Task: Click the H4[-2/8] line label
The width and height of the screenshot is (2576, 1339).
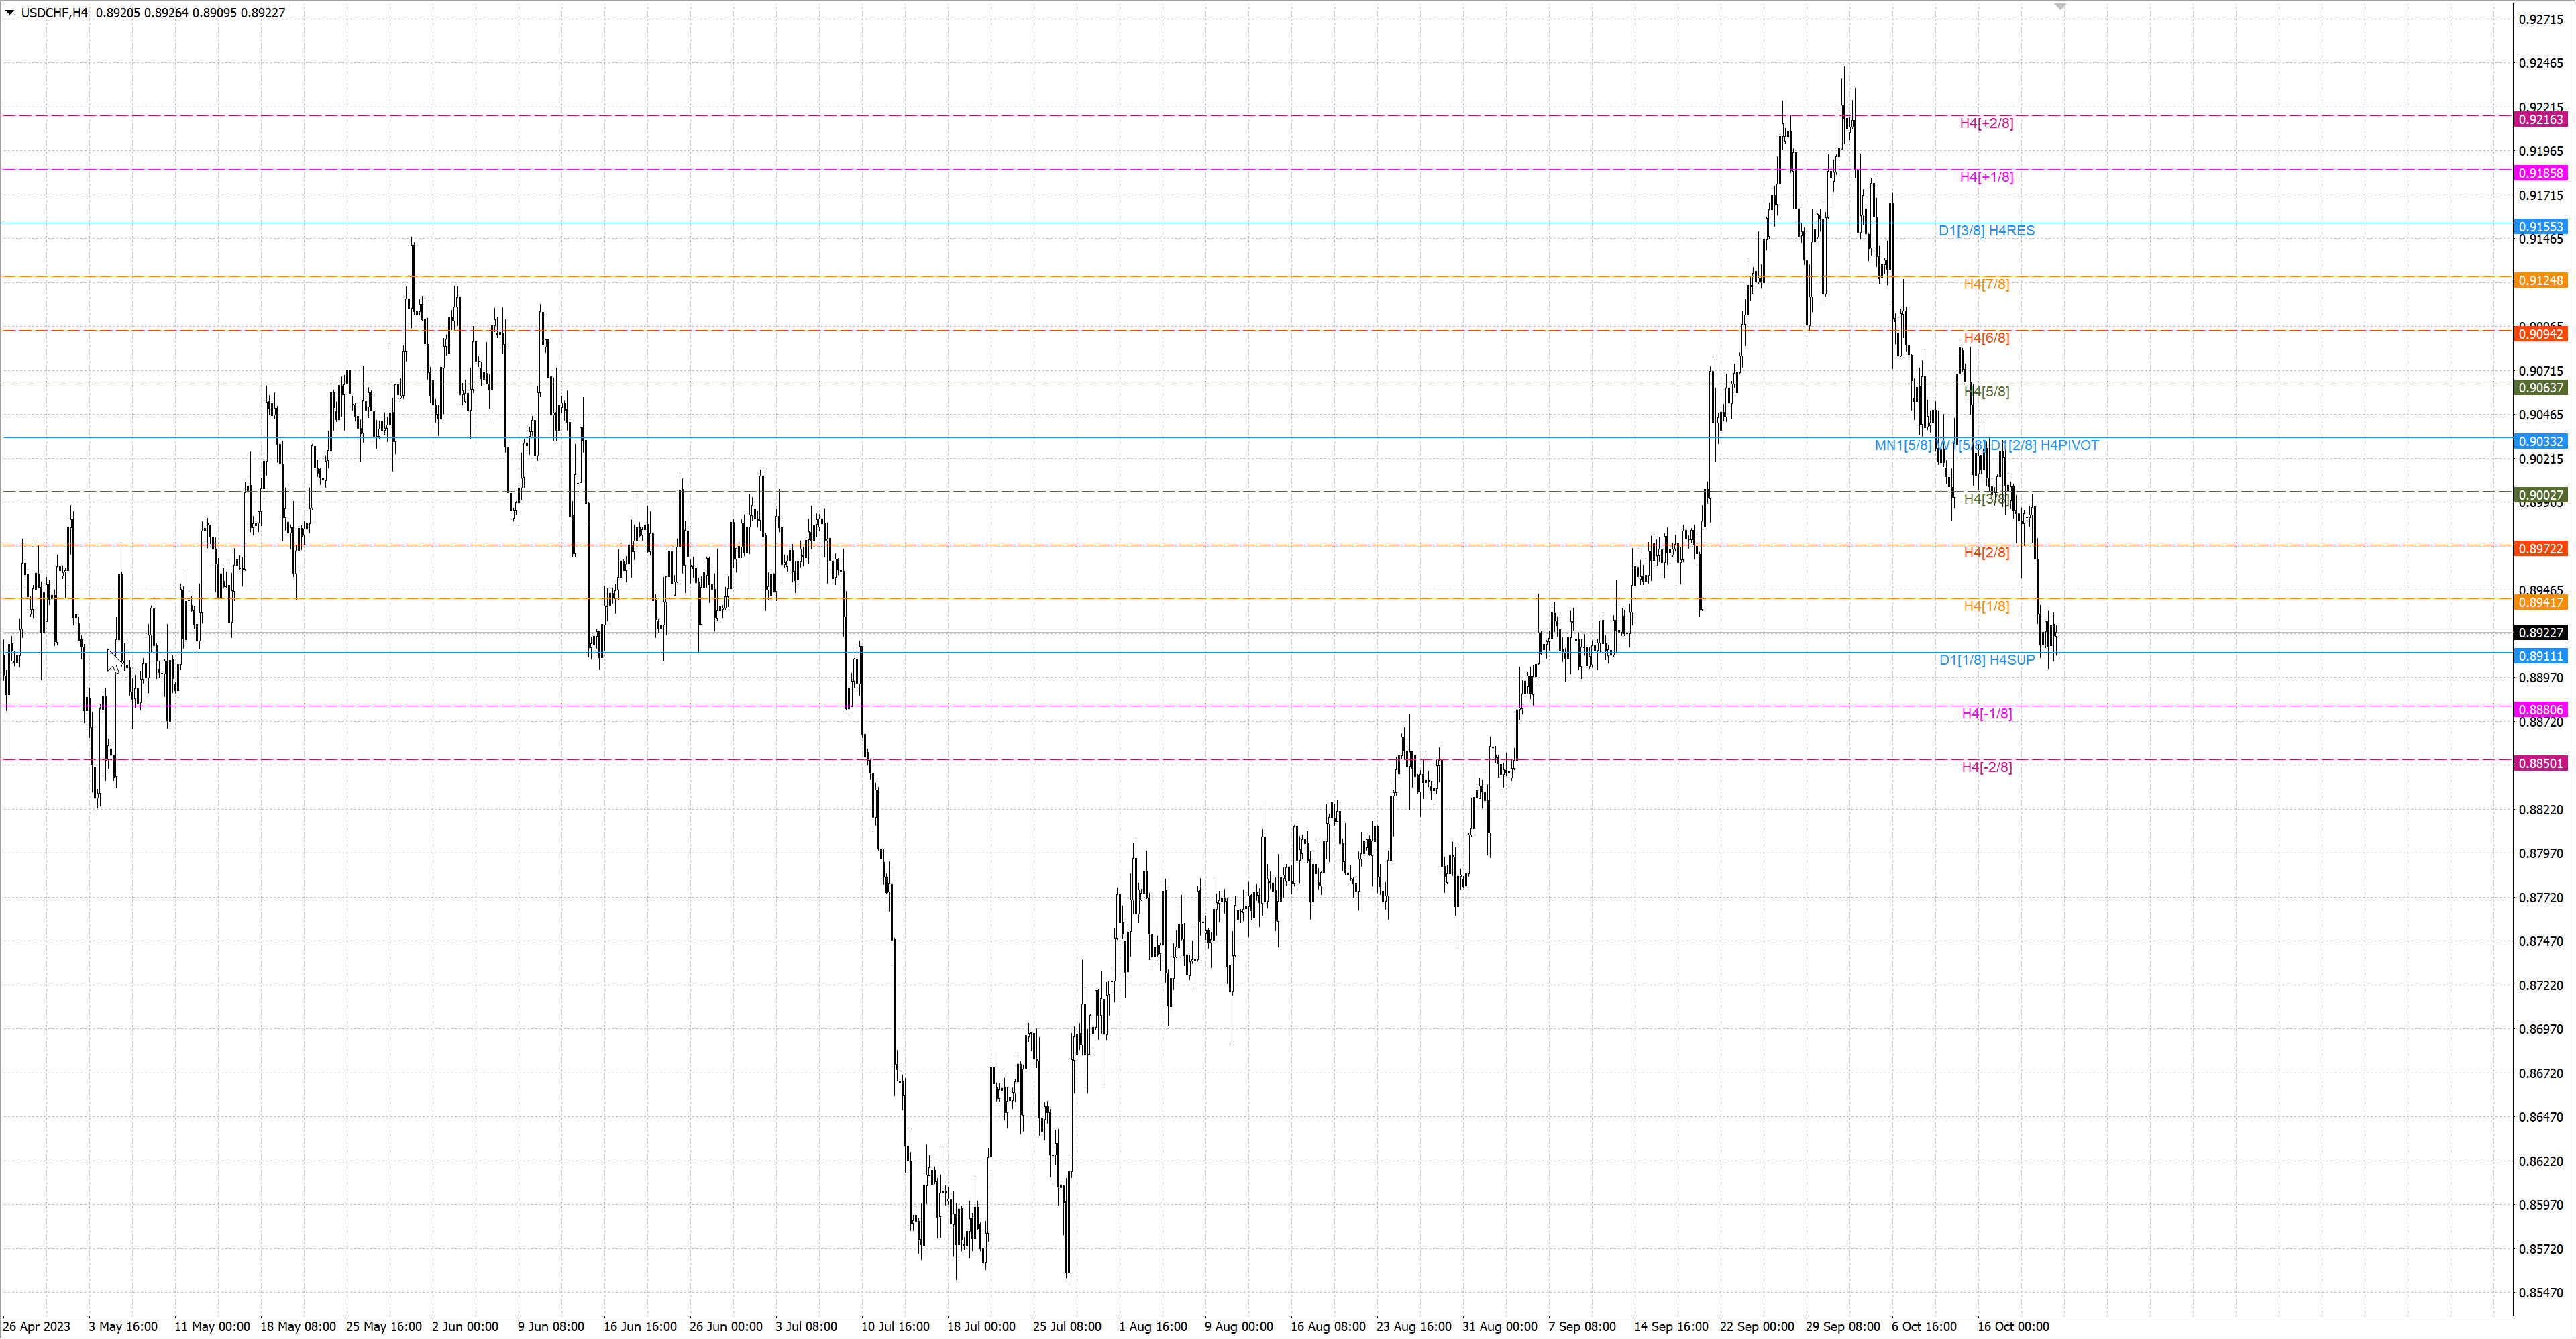Action: [x=1986, y=767]
